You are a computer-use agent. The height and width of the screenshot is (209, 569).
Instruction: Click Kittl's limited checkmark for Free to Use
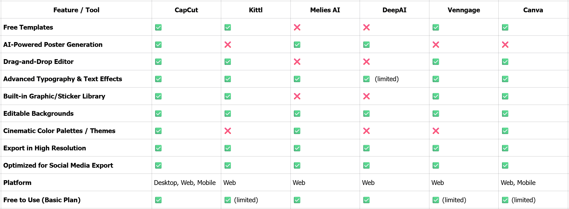[228, 200]
